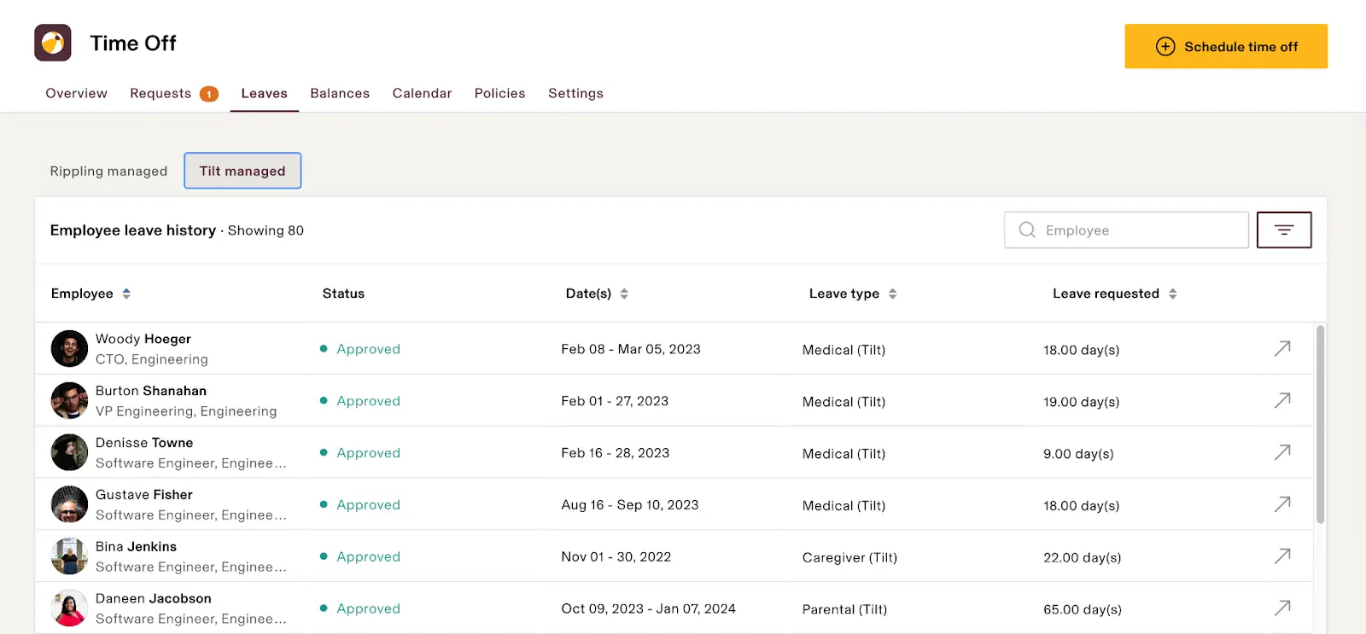Click the Daneen Jacobson name
The image size is (1366, 634).
click(x=154, y=599)
